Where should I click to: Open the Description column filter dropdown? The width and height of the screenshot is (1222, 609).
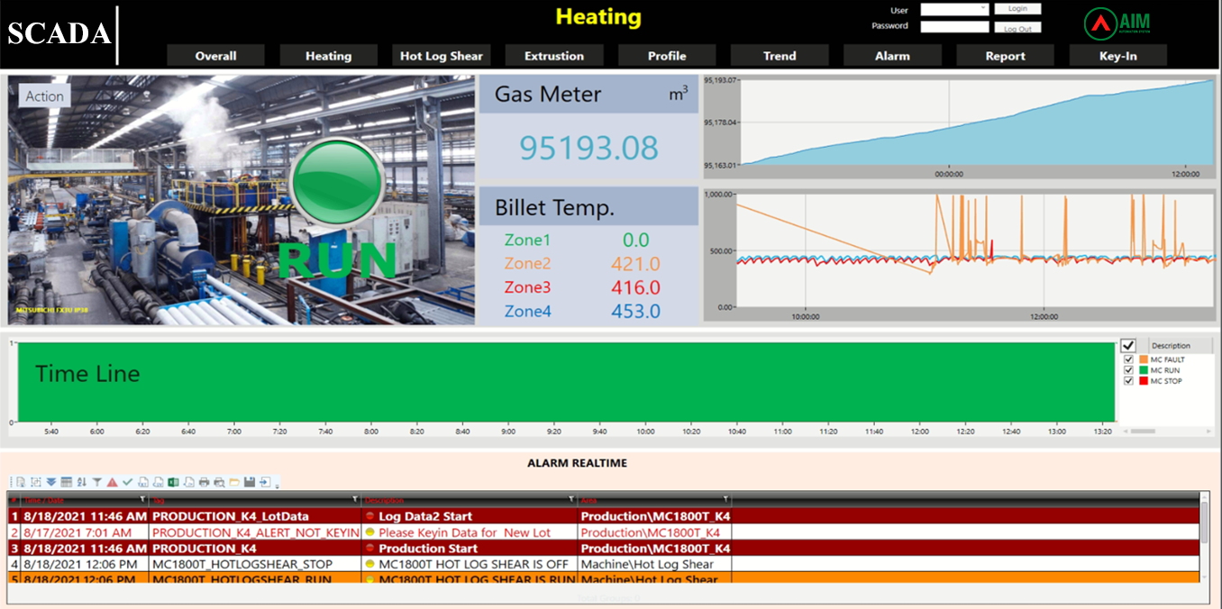click(571, 499)
